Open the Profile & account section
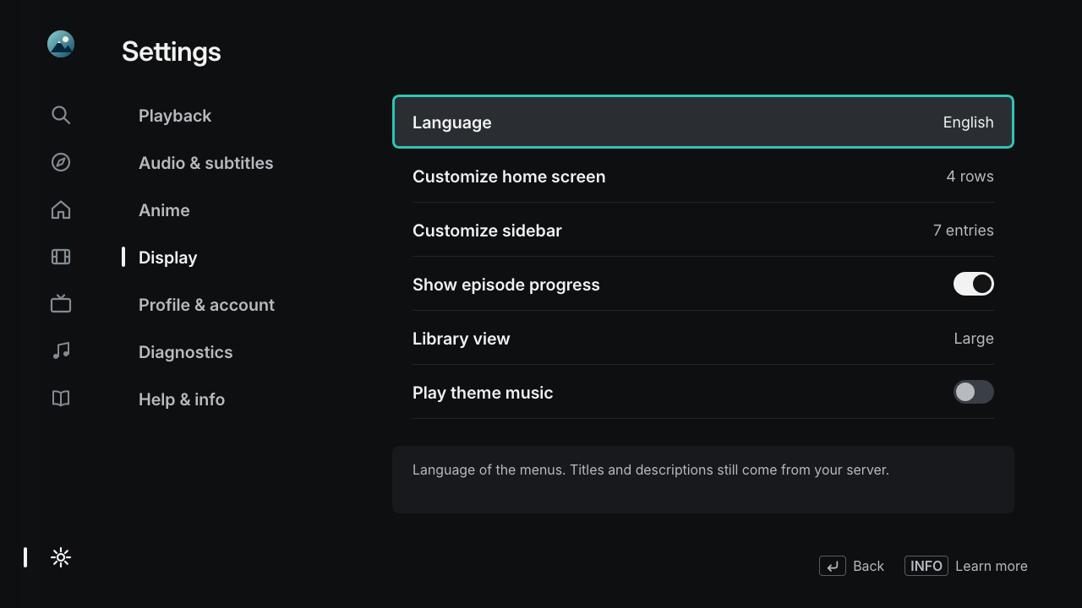1082x608 pixels. click(x=206, y=305)
